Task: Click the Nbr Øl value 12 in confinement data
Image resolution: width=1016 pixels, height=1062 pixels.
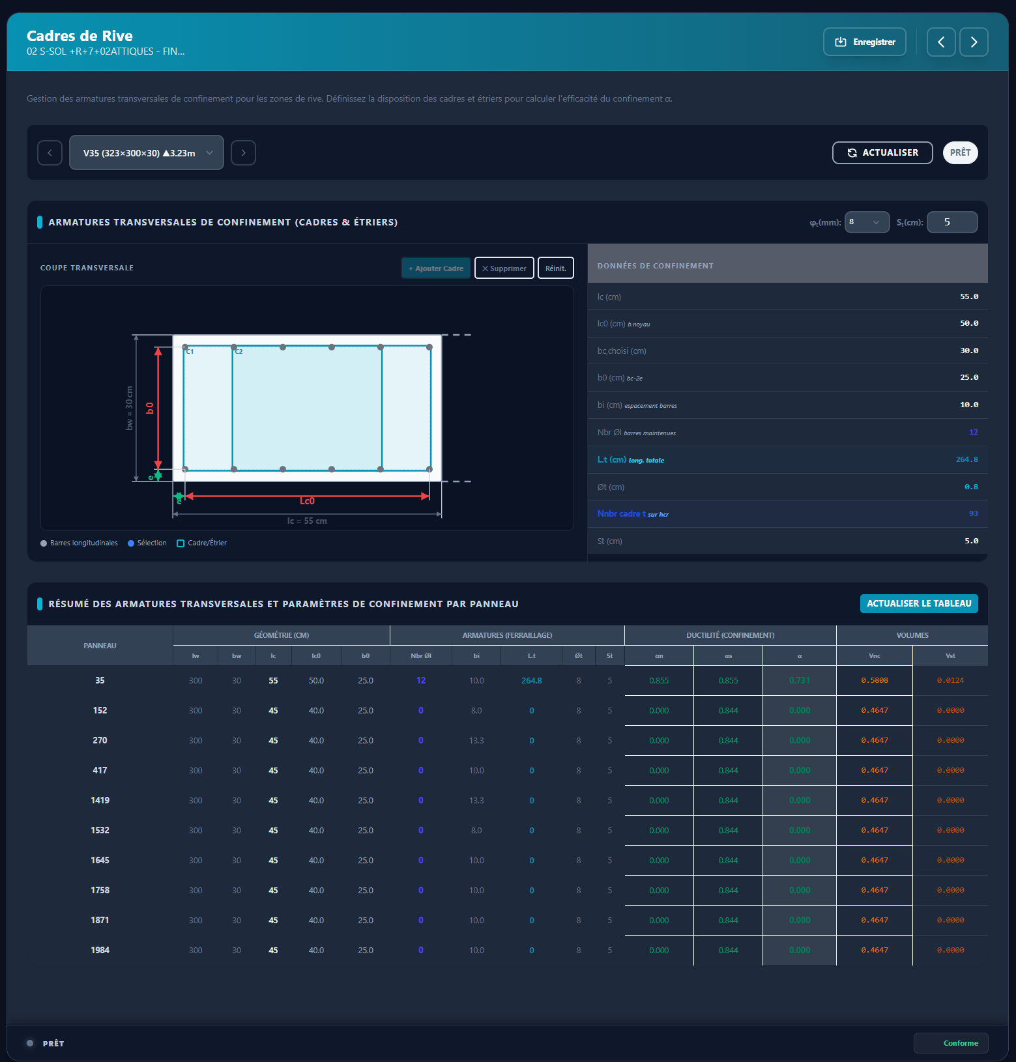Action: click(x=974, y=432)
